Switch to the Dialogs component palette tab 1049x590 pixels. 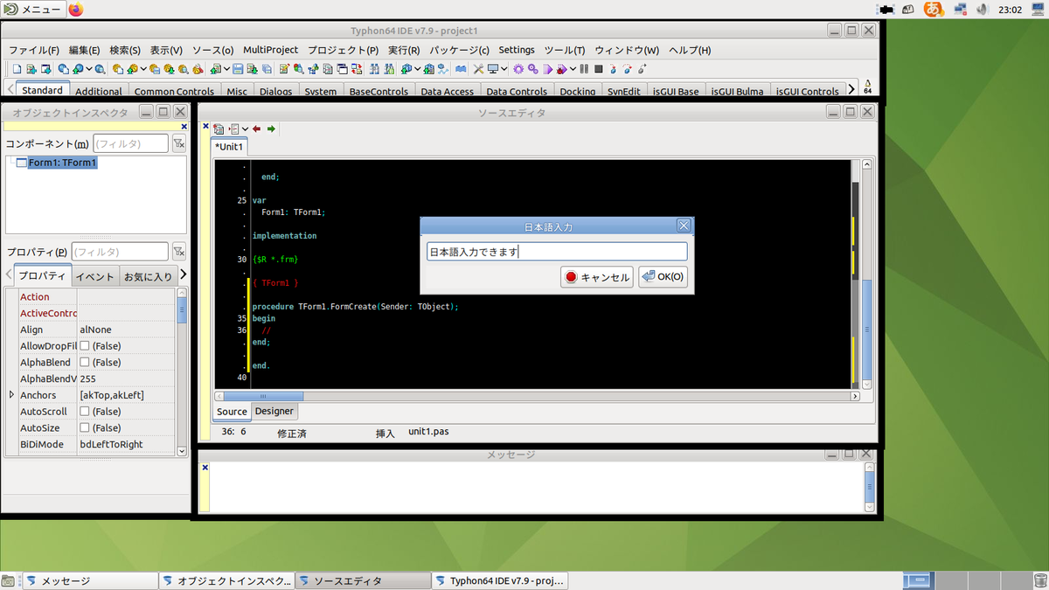pyautogui.click(x=275, y=91)
